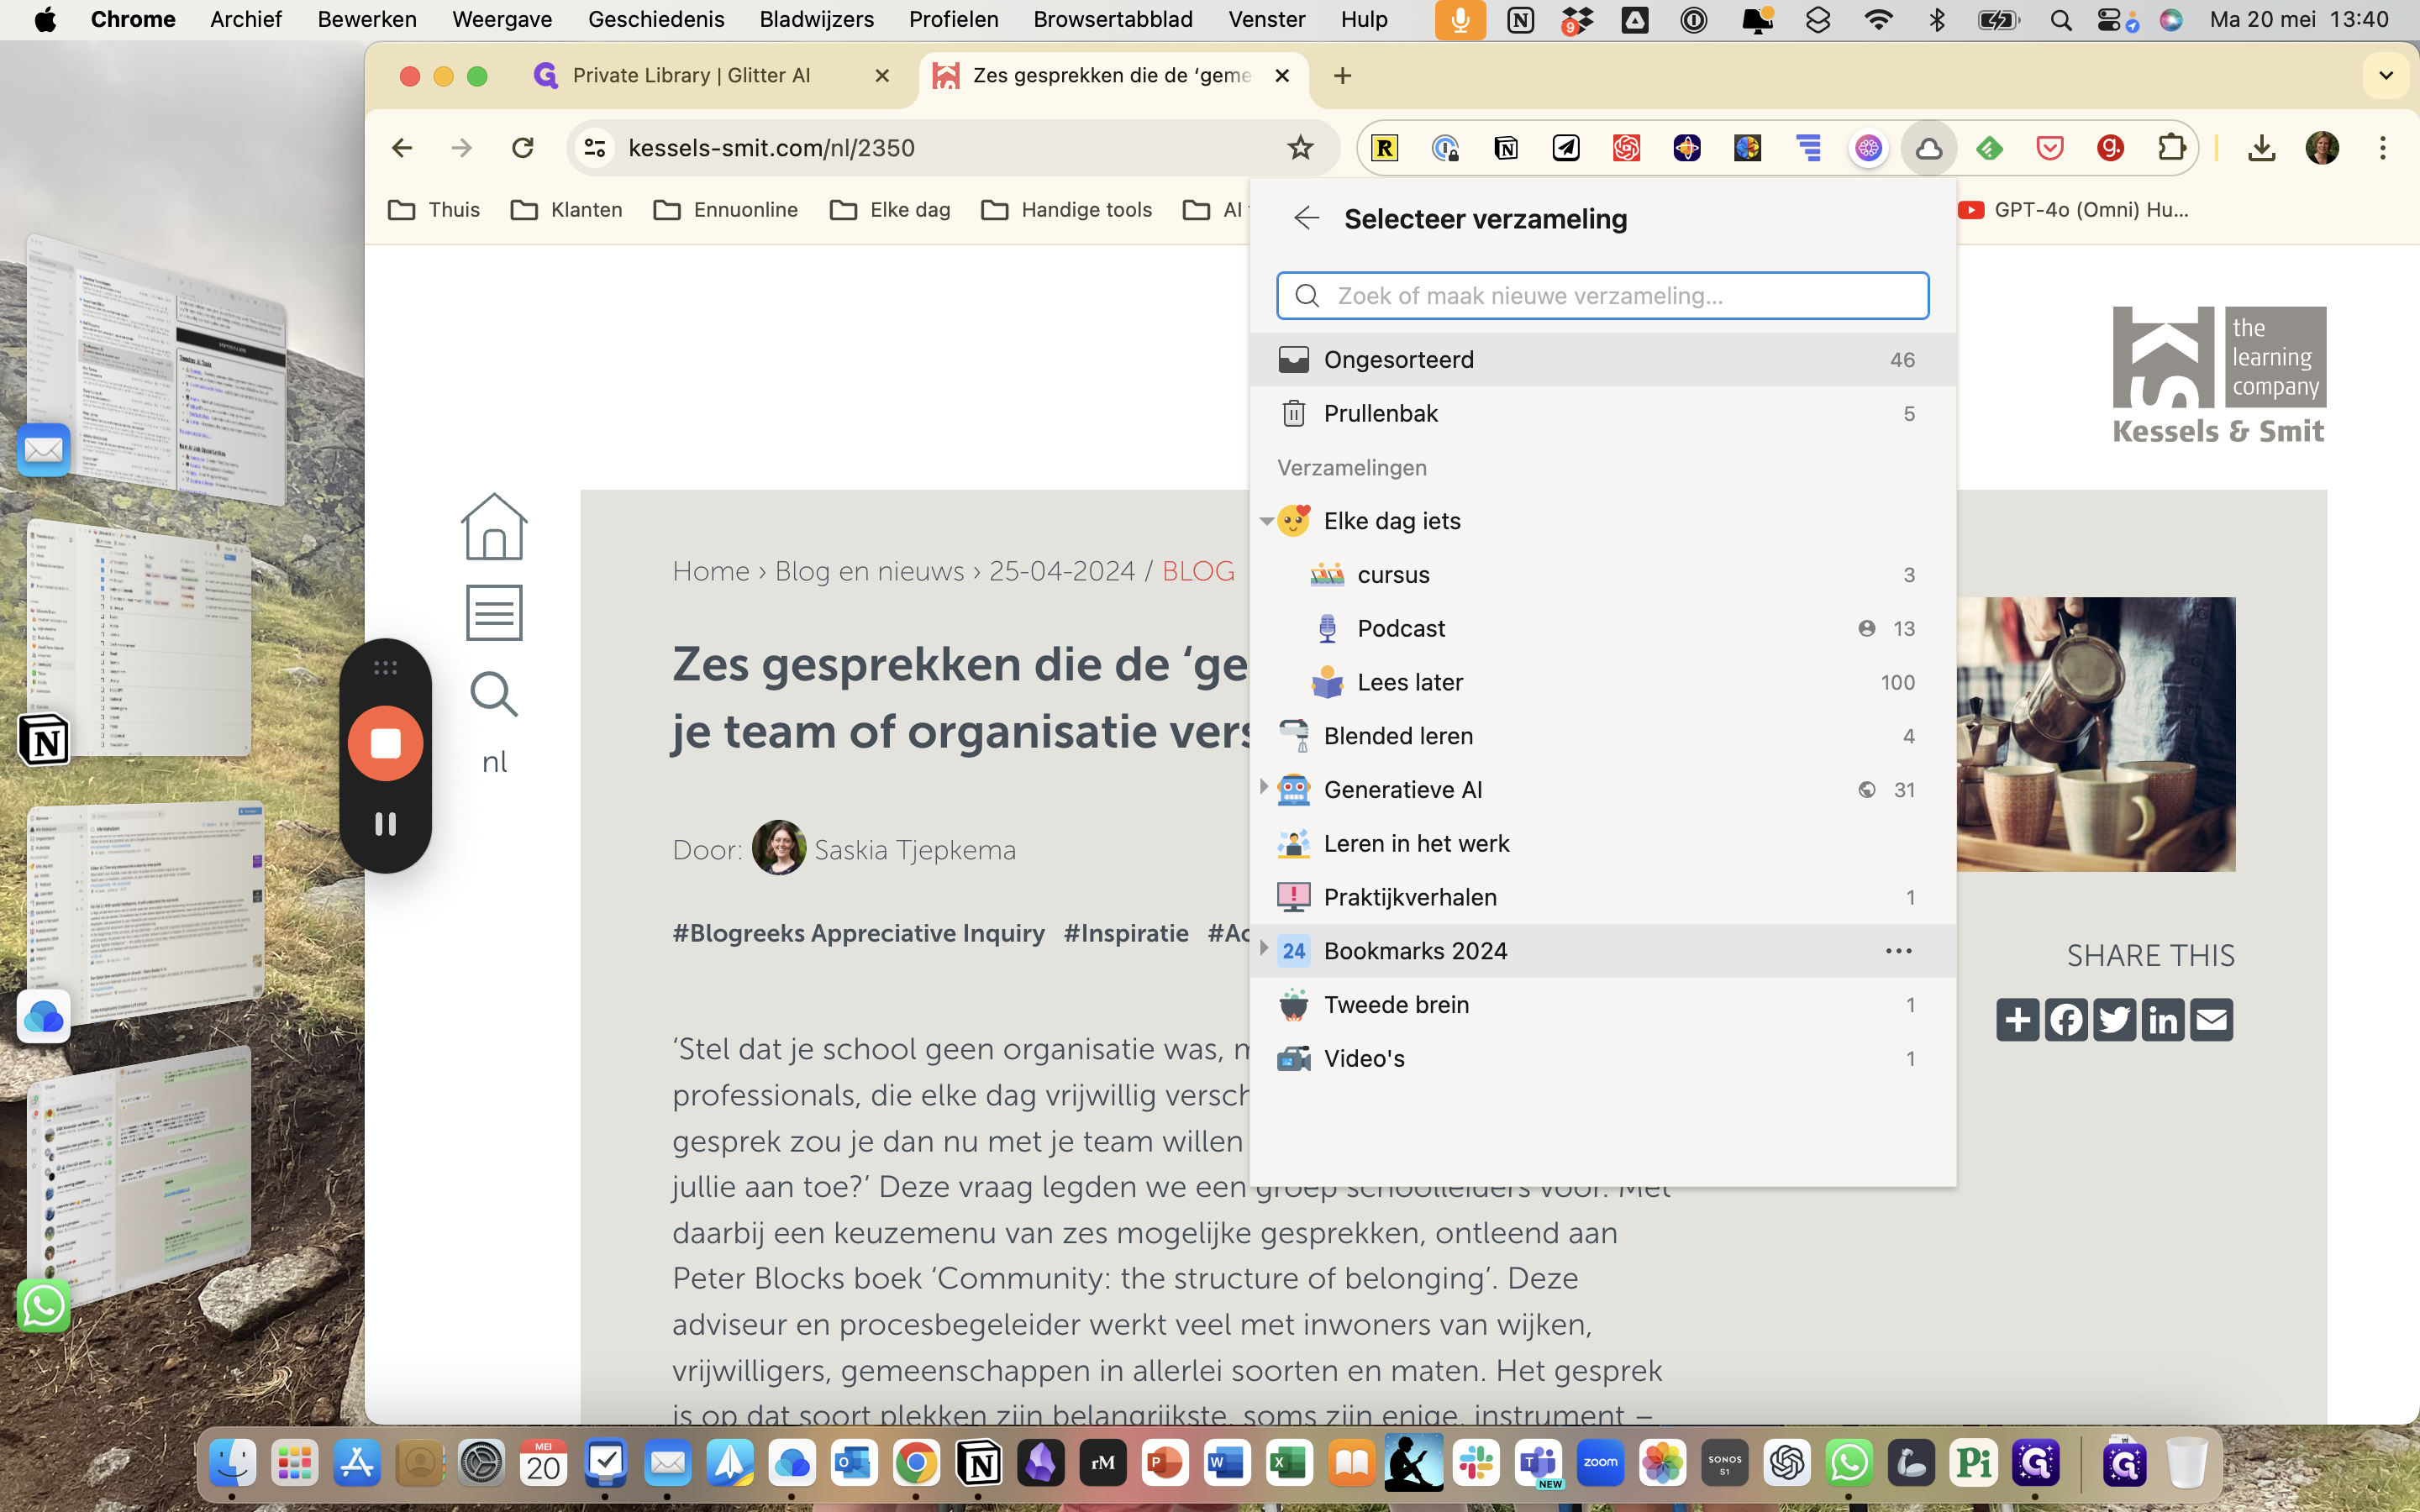Reload the current page

tap(522, 148)
